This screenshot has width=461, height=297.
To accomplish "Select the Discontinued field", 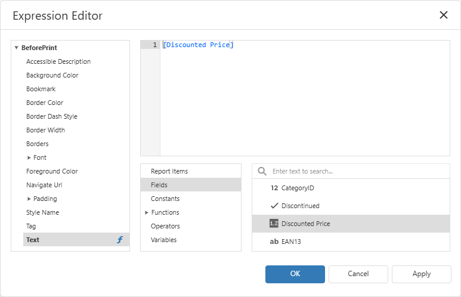I will [x=351, y=206].
